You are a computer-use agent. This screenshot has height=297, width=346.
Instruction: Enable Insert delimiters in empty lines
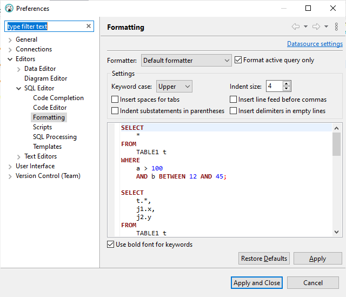click(233, 110)
